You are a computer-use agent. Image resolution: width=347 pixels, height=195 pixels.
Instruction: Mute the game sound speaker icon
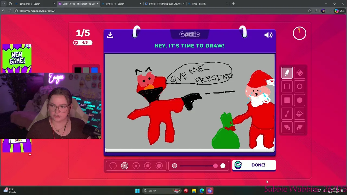pos(268,35)
